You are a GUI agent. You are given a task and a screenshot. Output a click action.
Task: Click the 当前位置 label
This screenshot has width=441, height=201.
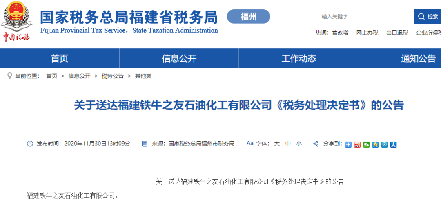pos(27,76)
